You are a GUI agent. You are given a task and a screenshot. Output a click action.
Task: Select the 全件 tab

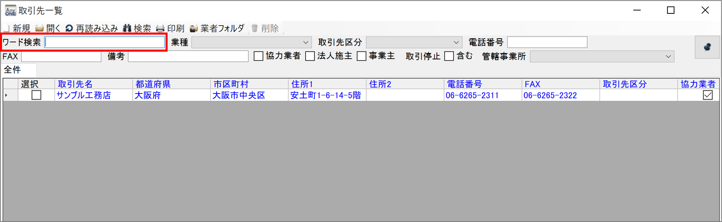(x=13, y=70)
